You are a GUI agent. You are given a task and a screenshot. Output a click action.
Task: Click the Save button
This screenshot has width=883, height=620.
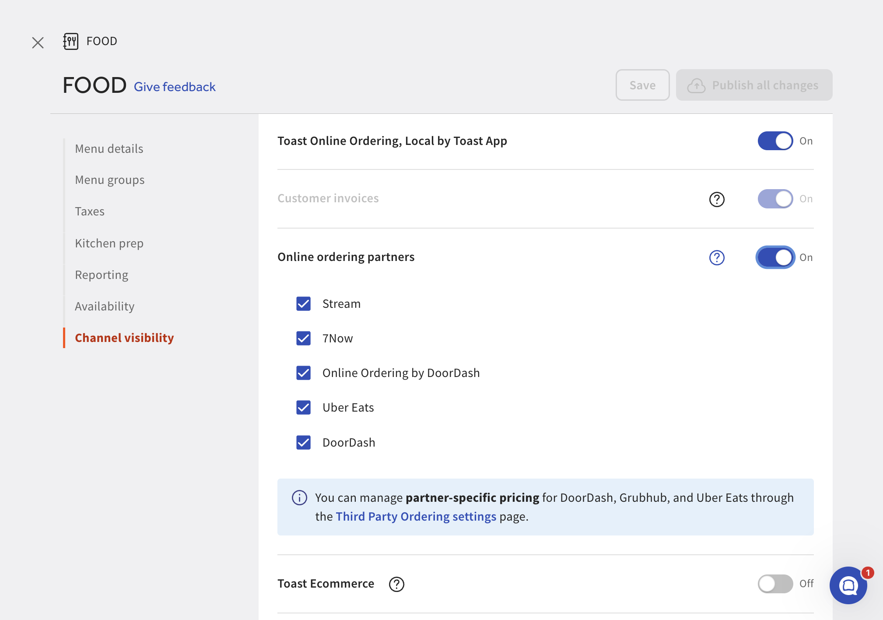[x=642, y=85]
